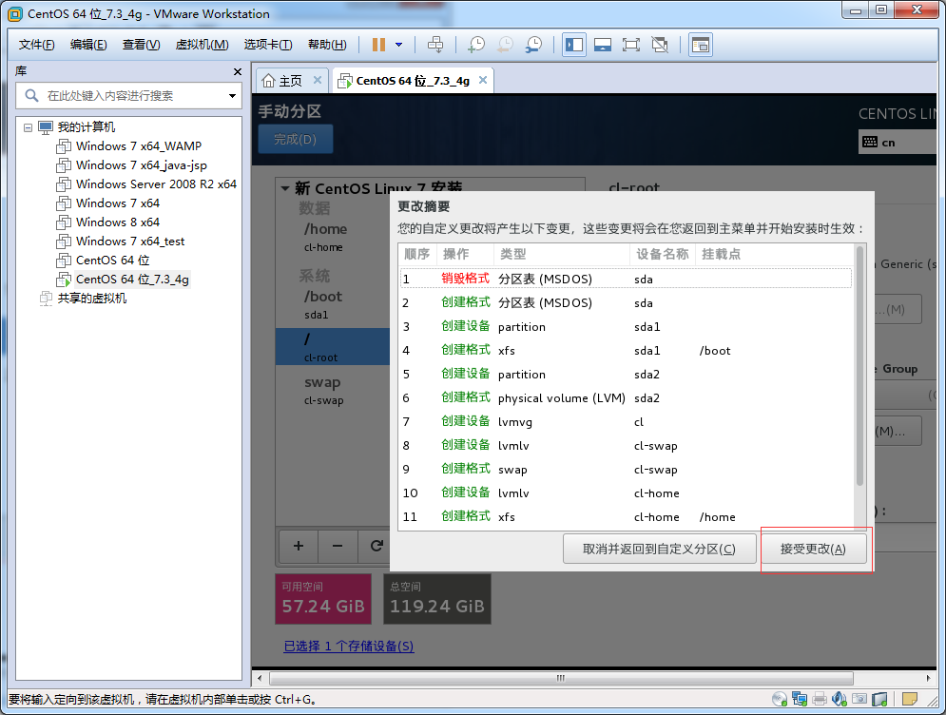Click the Unity mode toolbar icon
Image resolution: width=946 pixels, height=715 pixels.
[x=660, y=45]
